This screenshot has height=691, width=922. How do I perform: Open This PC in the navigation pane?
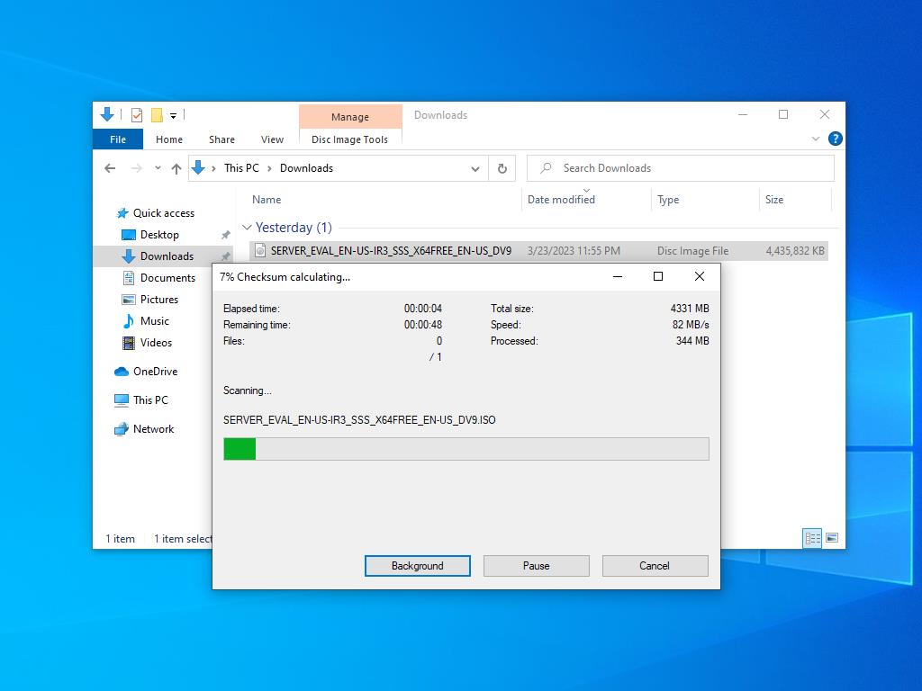[x=150, y=400]
